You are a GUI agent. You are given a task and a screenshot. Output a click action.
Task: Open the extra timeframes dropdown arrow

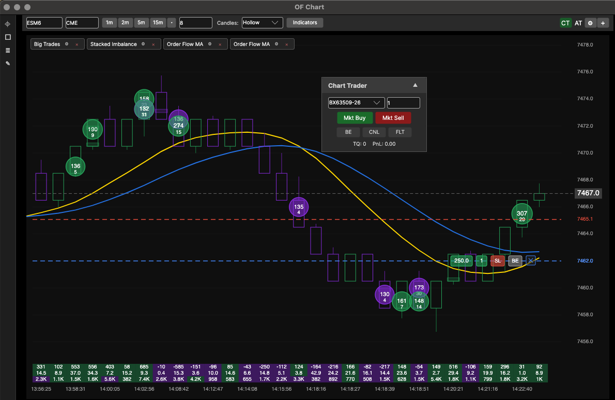pos(172,23)
